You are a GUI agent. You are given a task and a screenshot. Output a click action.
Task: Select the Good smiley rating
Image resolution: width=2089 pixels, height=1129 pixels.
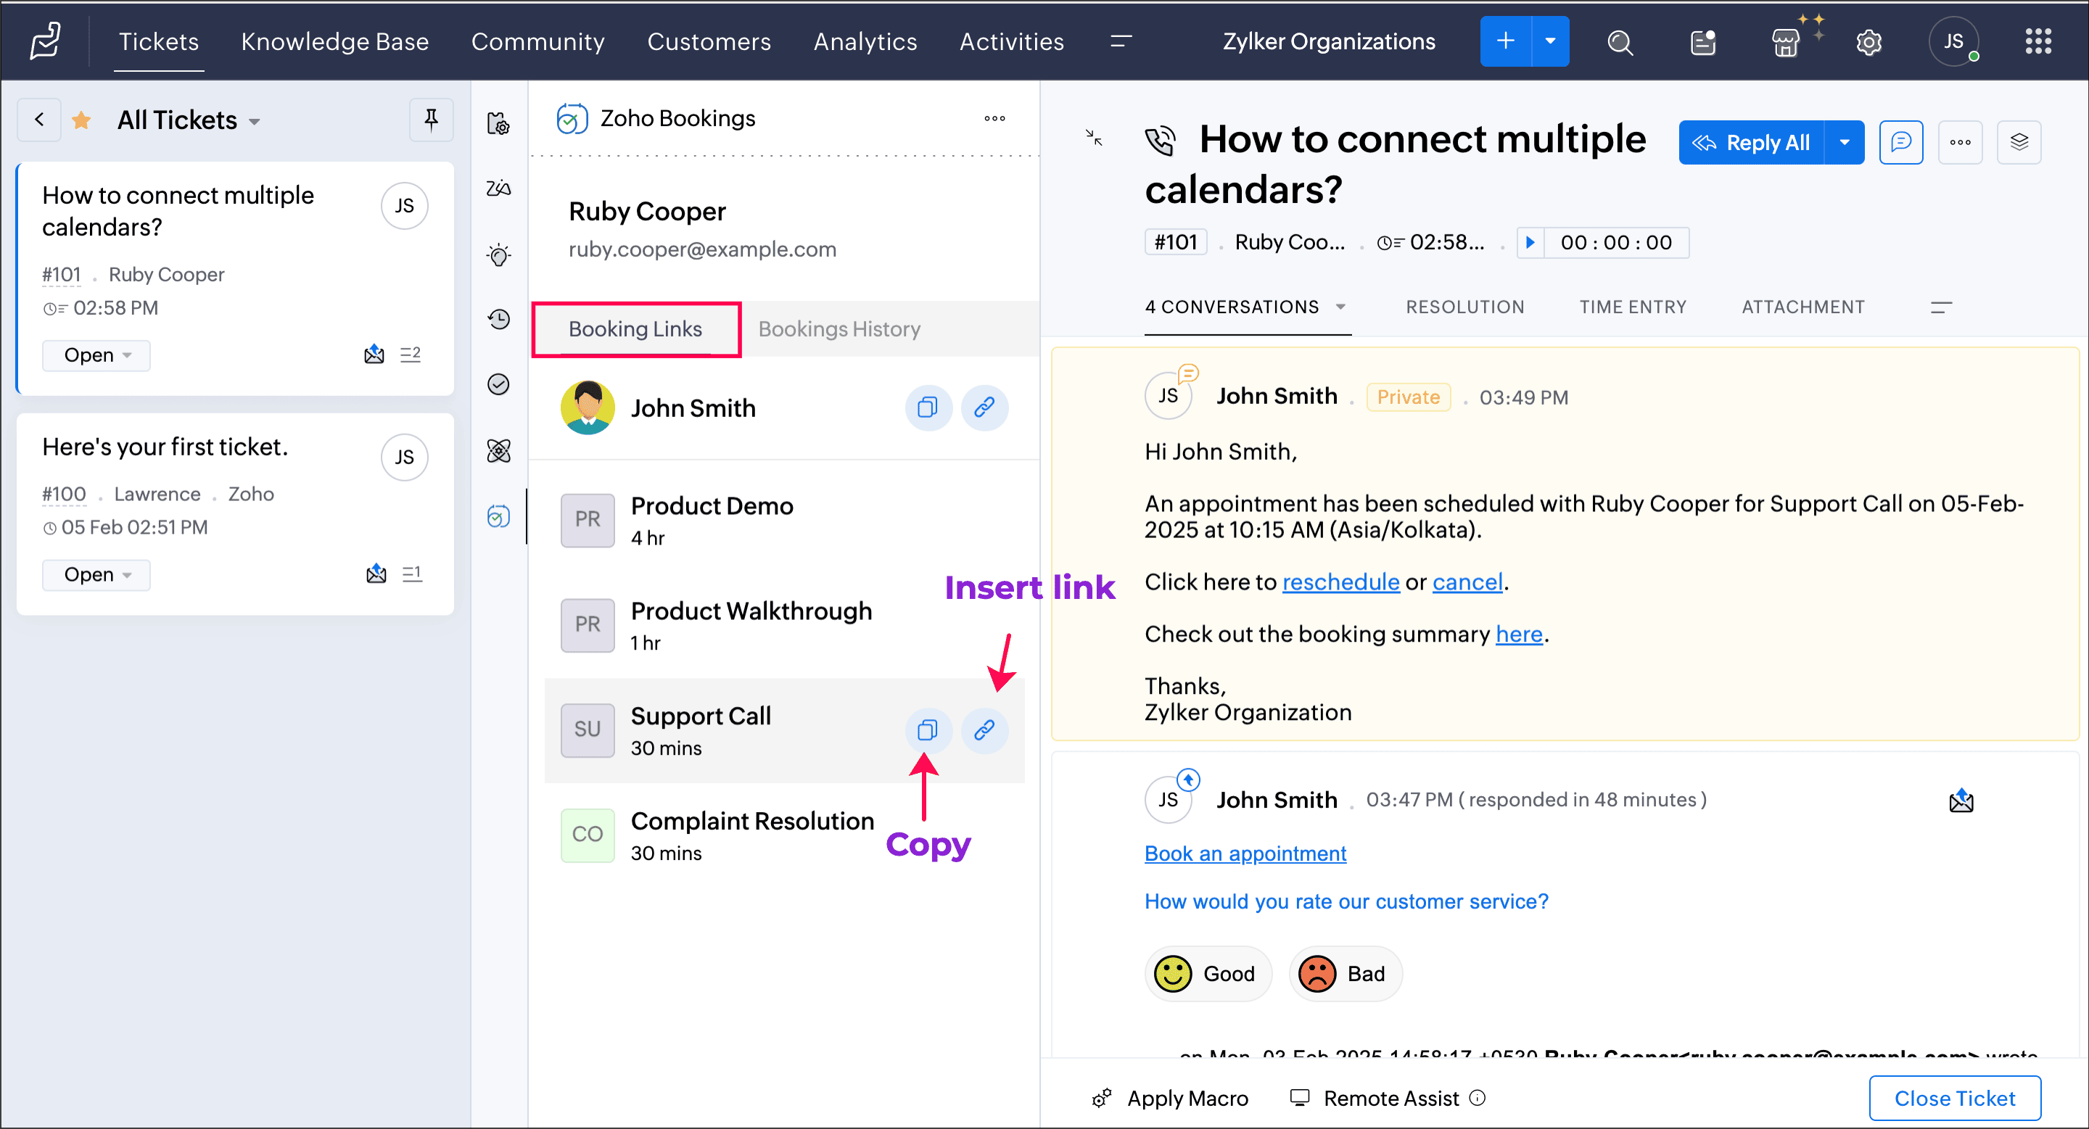1207,973
